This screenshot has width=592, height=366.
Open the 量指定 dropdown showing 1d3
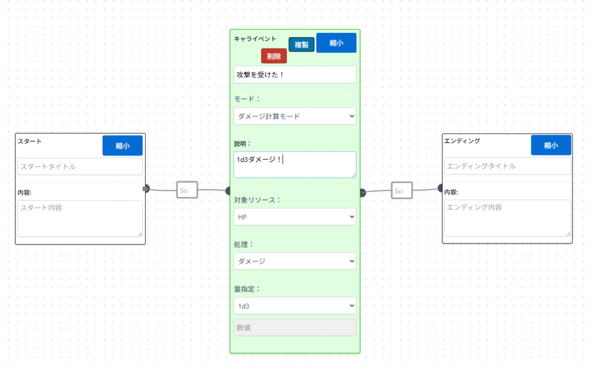(x=295, y=306)
